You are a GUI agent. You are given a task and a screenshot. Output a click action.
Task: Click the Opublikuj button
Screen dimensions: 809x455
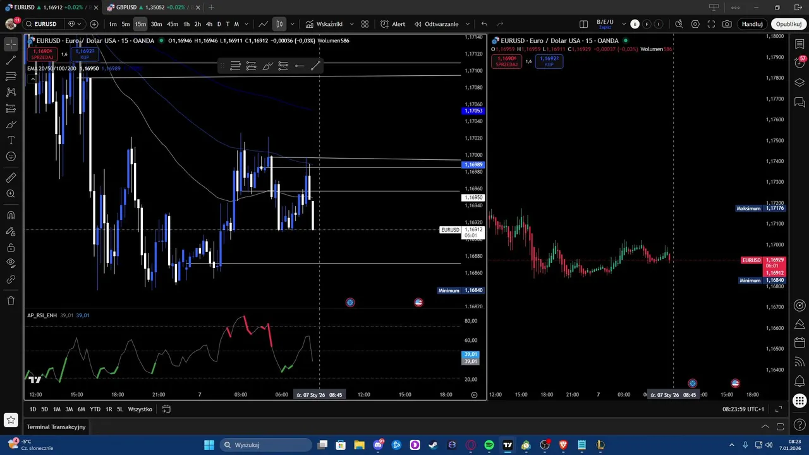coord(789,24)
